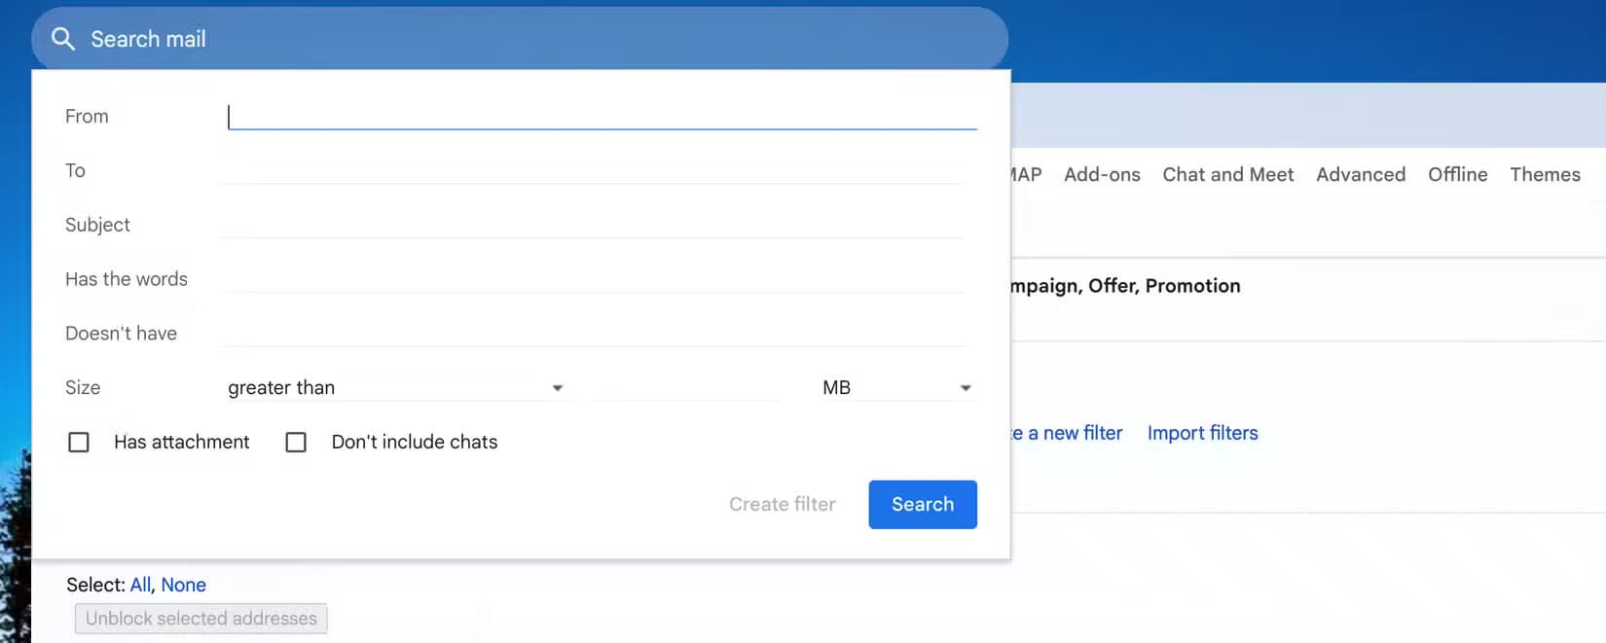This screenshot has width=1606, height=643.
Task: Expand the MB size unit dropdown
Action: (895, 387)
